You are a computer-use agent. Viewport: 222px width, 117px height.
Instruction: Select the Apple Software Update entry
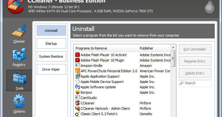(x=98, y=87)
